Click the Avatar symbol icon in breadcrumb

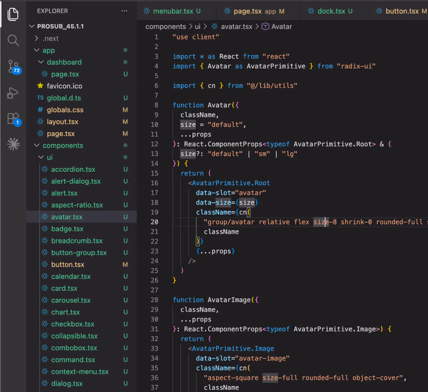265,26
